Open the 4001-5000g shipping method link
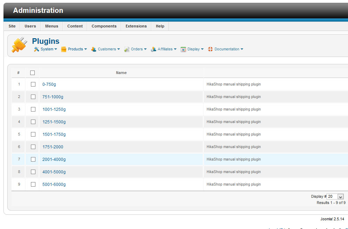Image resolution: width=348 pixels, height=229 pixels. click(x=54, y=172)
